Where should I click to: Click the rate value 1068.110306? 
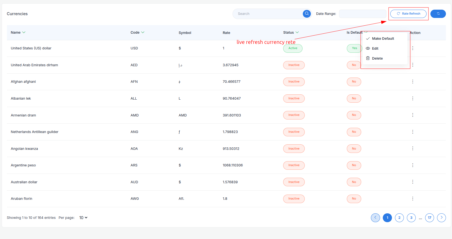click(x=233, y=165)
